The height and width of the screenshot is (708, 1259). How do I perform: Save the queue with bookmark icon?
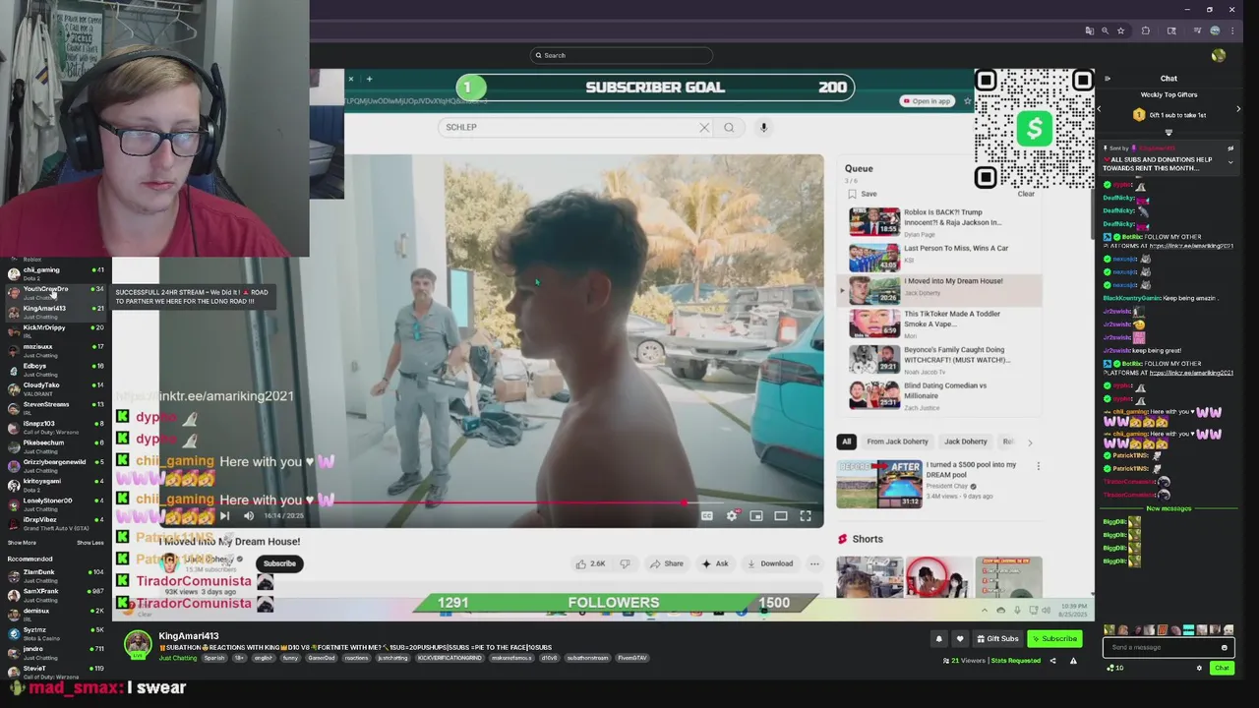(862, 194)
